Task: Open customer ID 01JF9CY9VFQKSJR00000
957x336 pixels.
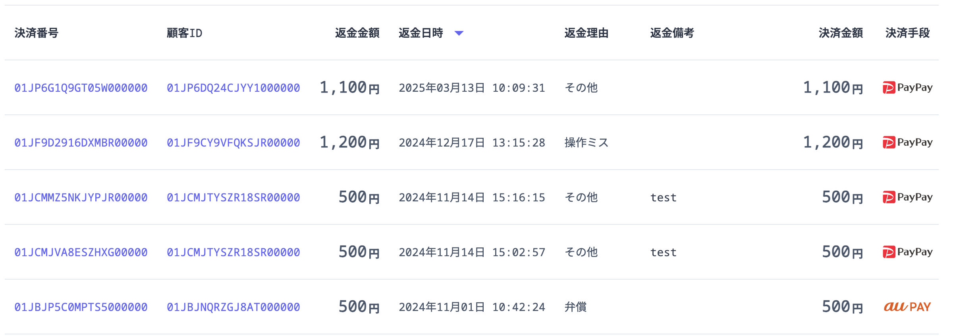Action: [x=233, y=143]
